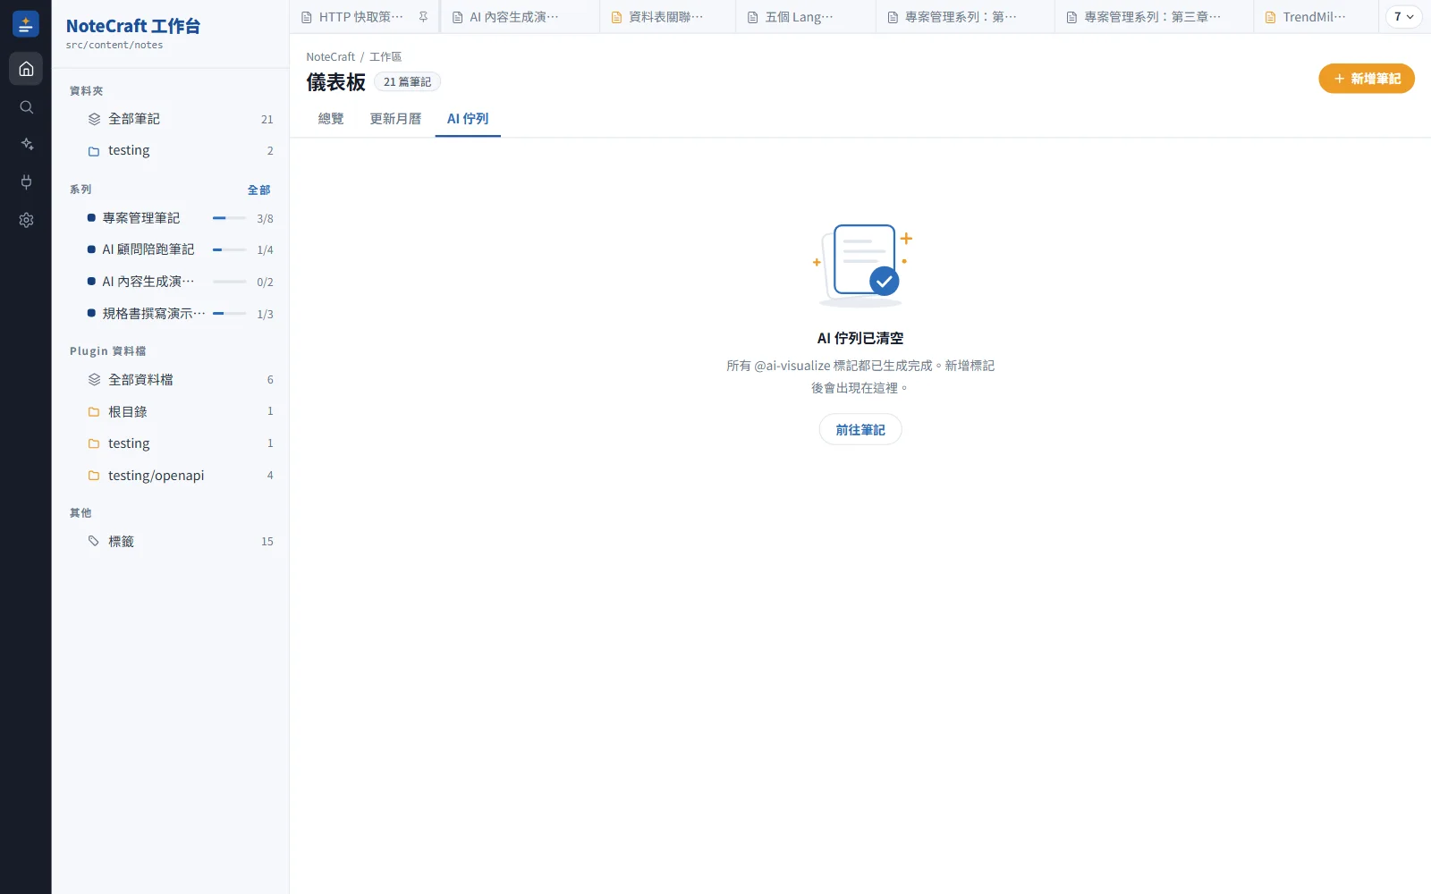Click the 前往筆記 button
The image size is (1431, 894).
(860, 430)
